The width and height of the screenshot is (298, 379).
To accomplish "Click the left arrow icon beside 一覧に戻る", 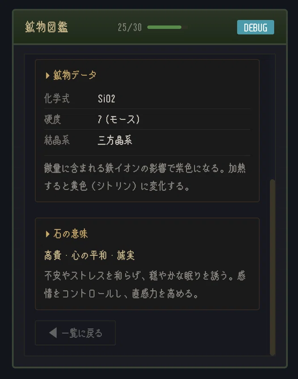I will pos(53,333).
